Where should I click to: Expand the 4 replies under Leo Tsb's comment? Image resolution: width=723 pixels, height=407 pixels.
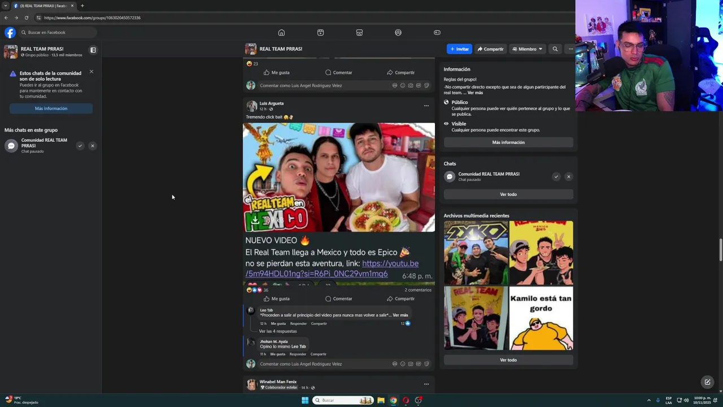tap(277, 331)
